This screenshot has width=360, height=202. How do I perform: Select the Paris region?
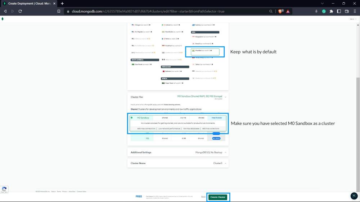coord(170,39)
